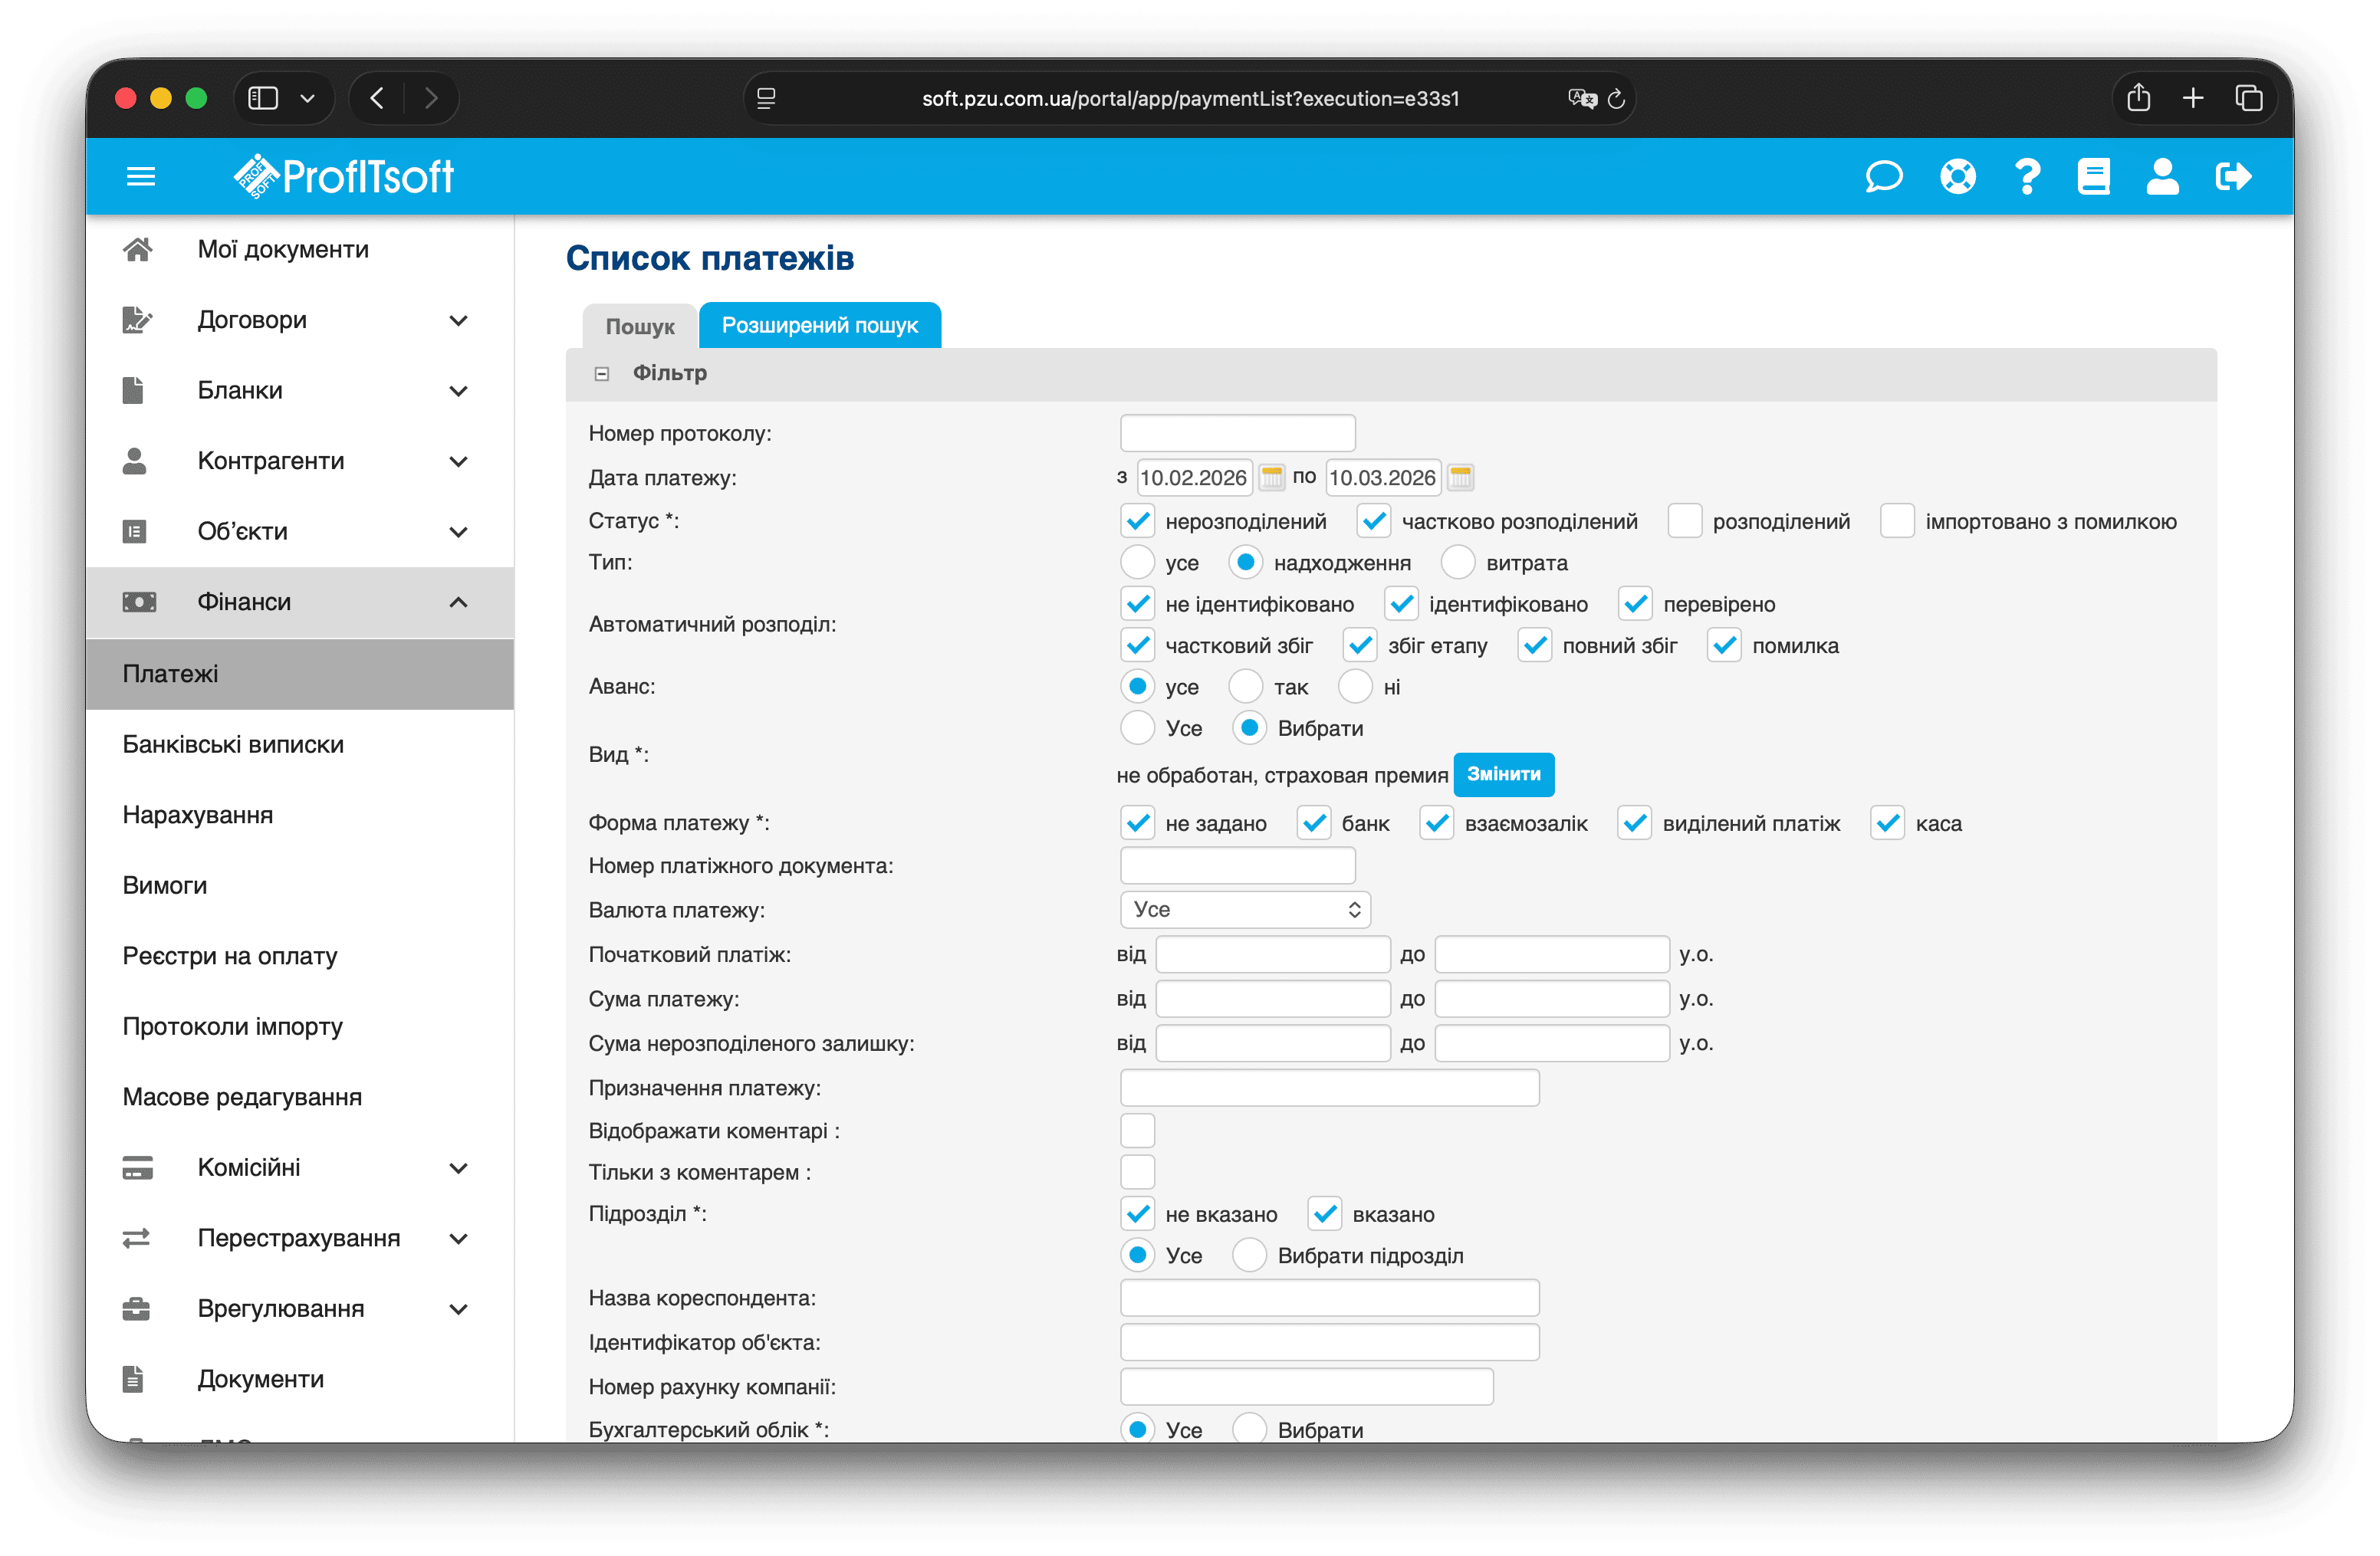Open the 'Валюта платежу' currency dropdown

tap(1245, 909)
